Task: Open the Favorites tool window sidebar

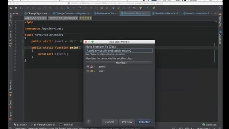Action: point(10,88)
